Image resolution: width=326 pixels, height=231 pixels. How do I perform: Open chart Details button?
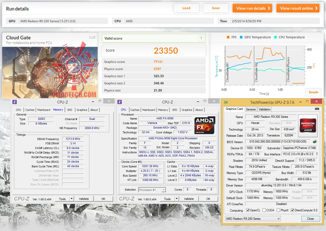tap(313, 92)
